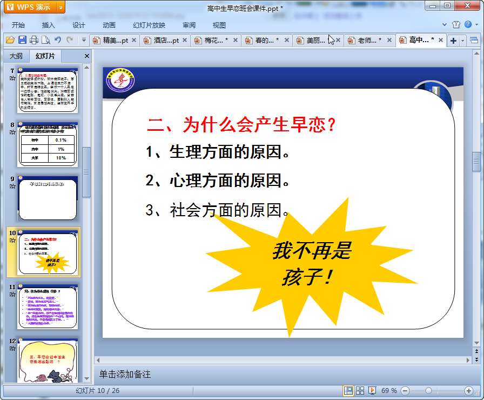
Task: Close the 梅花... document tab
Action: pos(236,40)
